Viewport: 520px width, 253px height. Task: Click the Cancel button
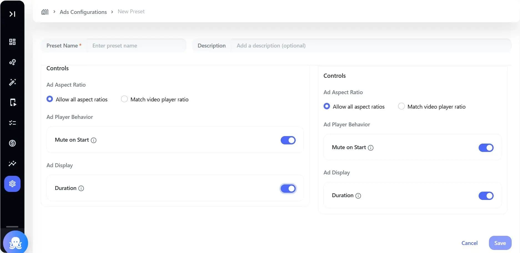(x=469, y=243)
